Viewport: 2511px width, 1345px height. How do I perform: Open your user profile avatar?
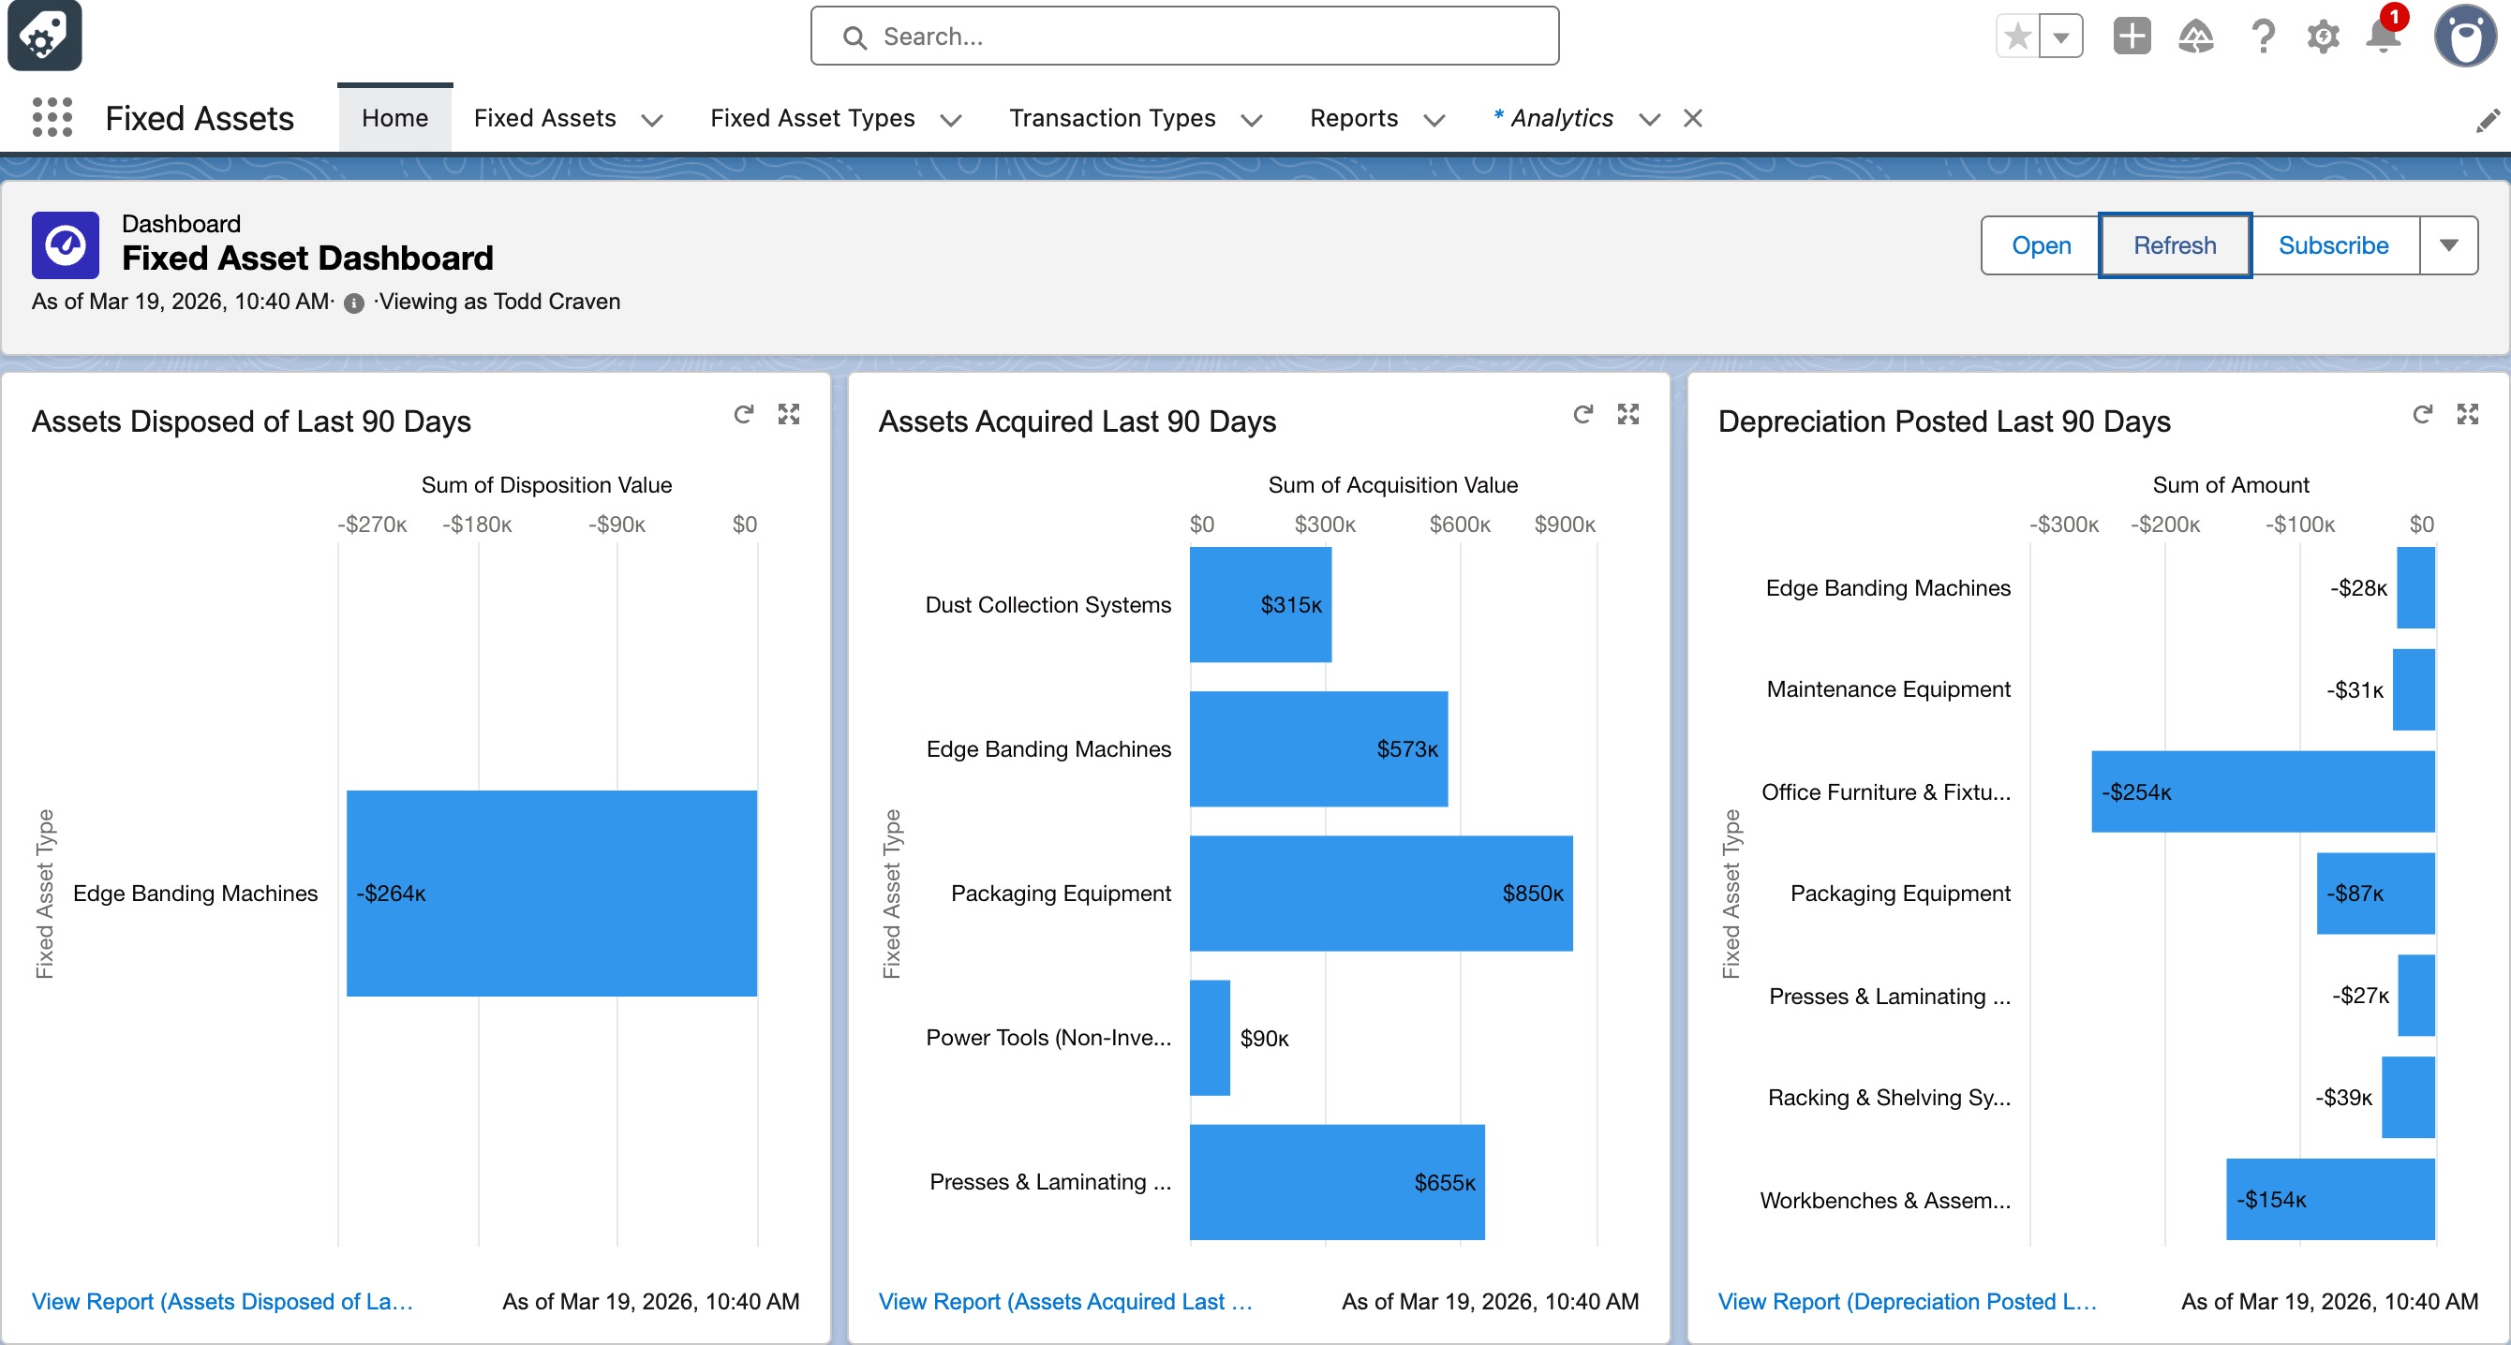2464,38
